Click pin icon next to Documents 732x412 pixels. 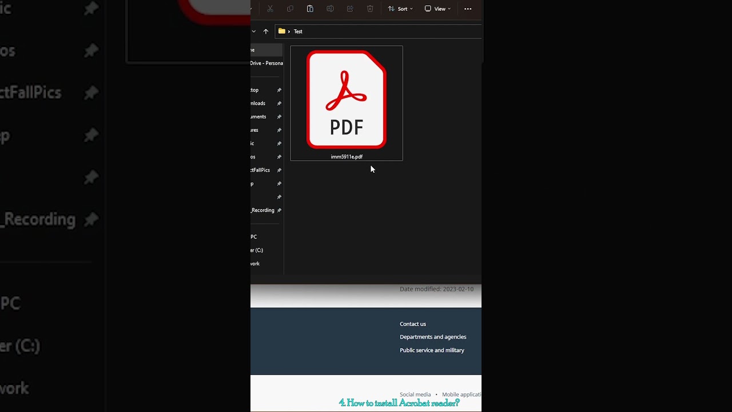click(x=279, y=117)
